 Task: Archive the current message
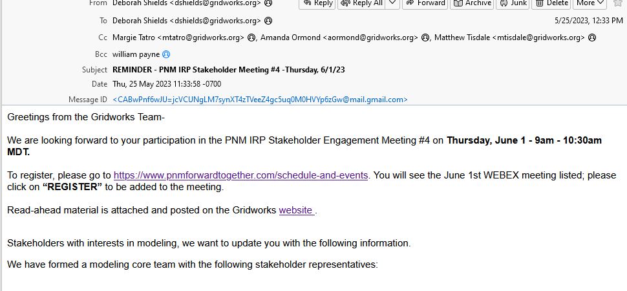473,3
